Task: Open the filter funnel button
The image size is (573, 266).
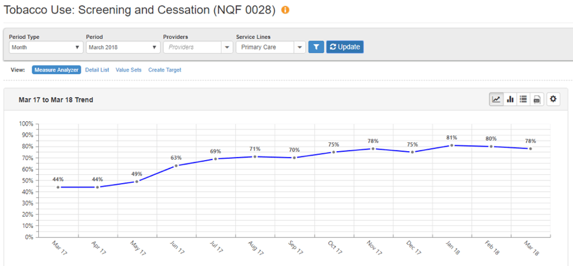Action: (316, 47)
